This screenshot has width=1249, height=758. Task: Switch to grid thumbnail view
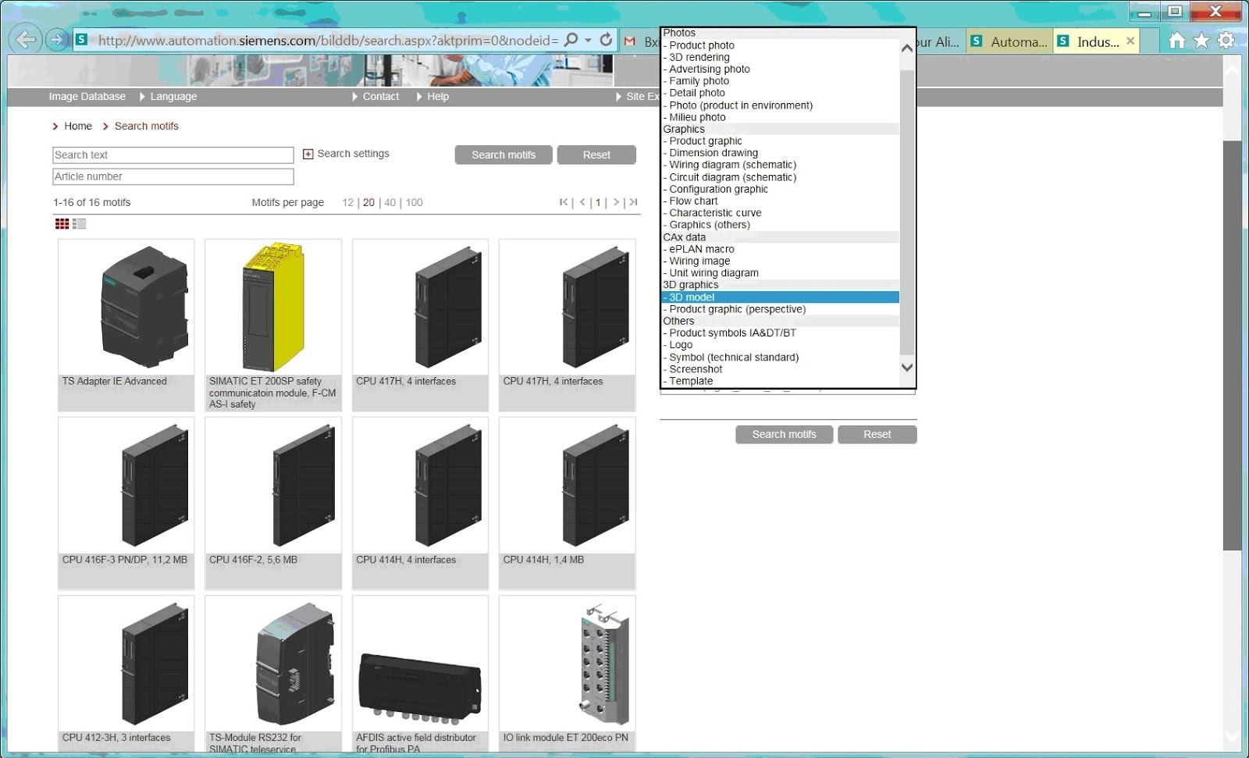click(62, 224)
